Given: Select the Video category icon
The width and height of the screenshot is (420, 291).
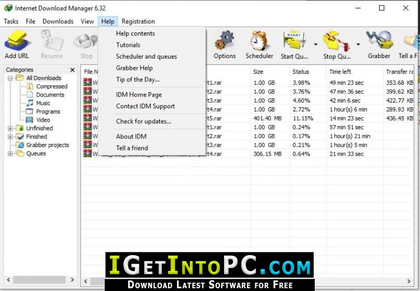Looking at the screenshot, I should (30, 120).
